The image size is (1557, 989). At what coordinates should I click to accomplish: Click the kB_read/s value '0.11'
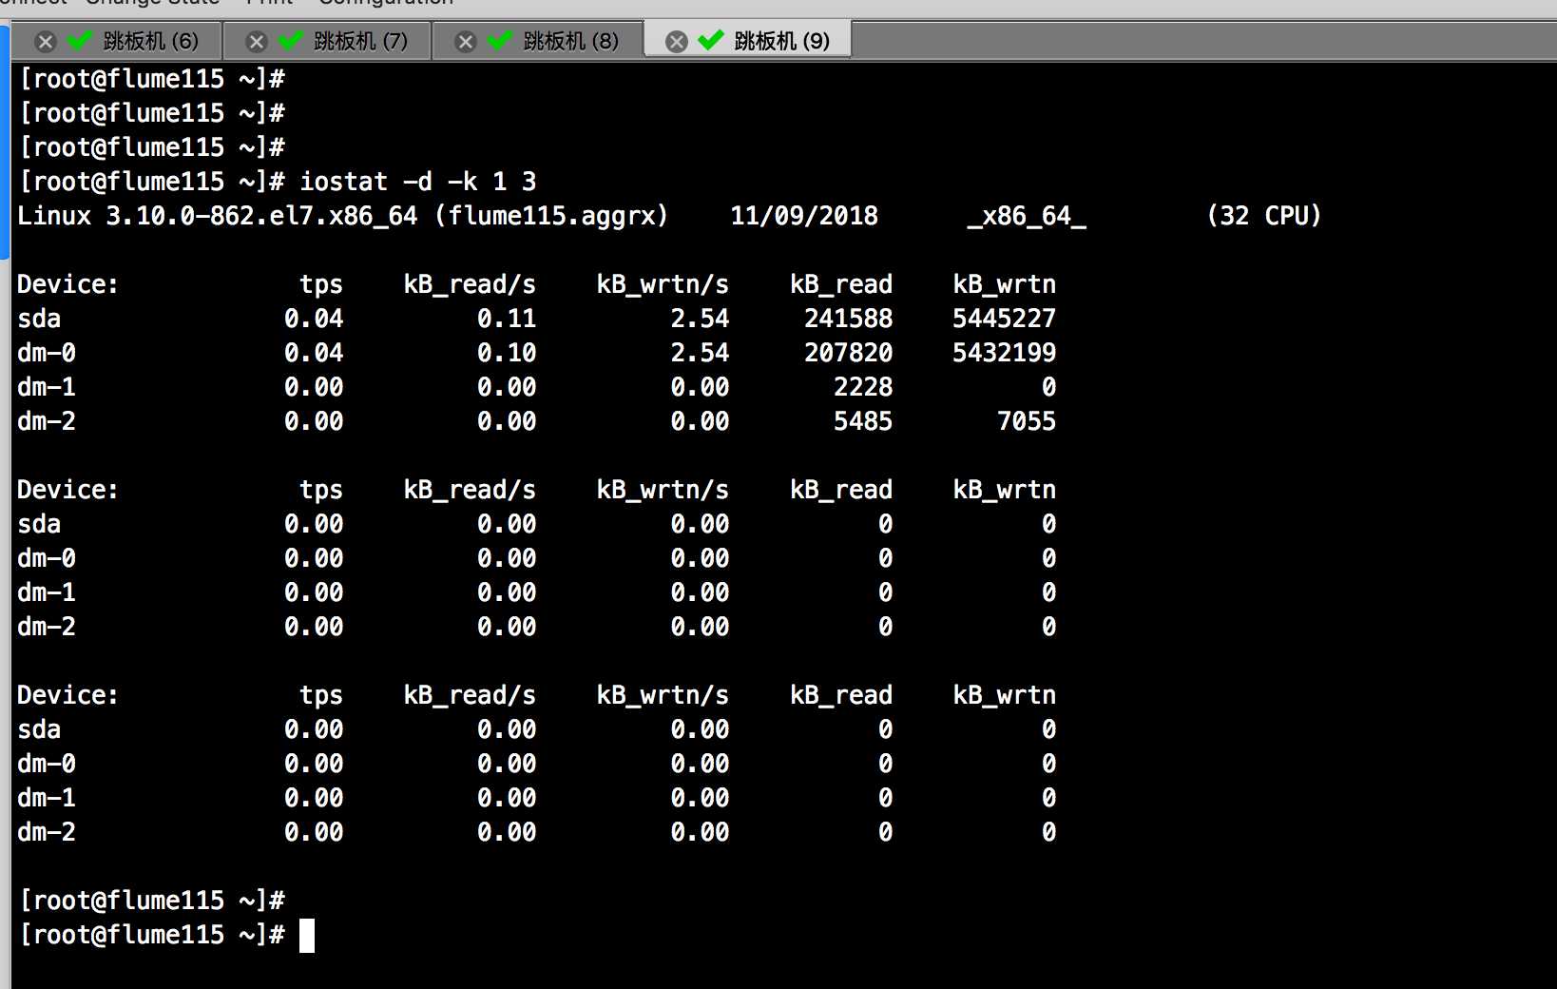tap(507, 319)
